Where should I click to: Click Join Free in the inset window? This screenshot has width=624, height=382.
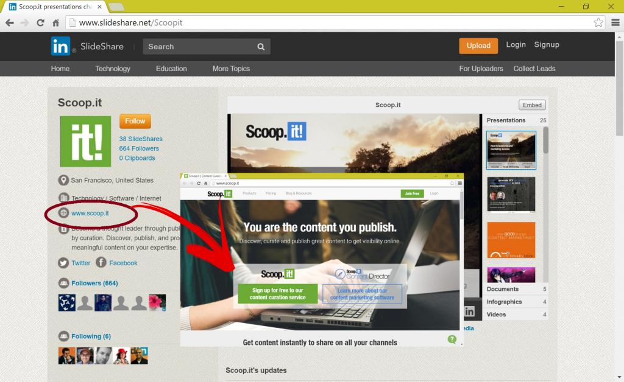(413, 193)
